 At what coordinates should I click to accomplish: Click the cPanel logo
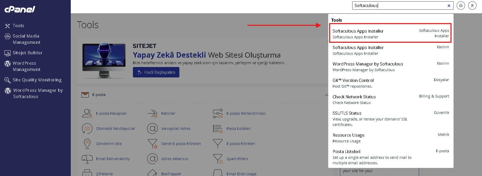[x=20, y=9]
